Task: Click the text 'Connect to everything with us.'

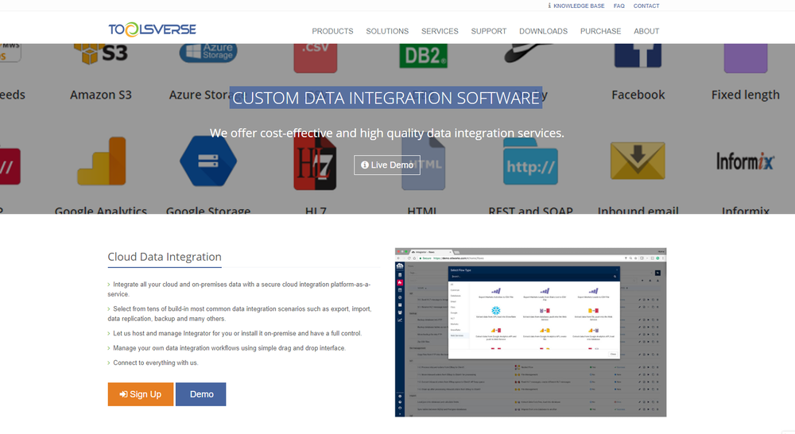Action: click(x=156, y=363)
